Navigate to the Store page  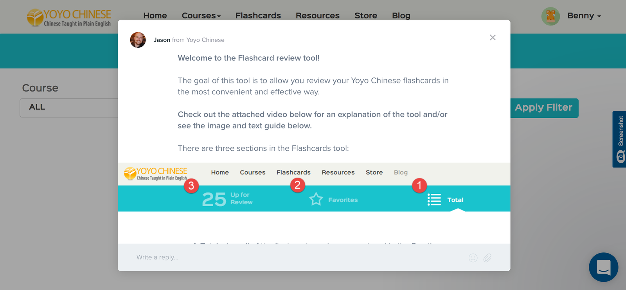365,16
